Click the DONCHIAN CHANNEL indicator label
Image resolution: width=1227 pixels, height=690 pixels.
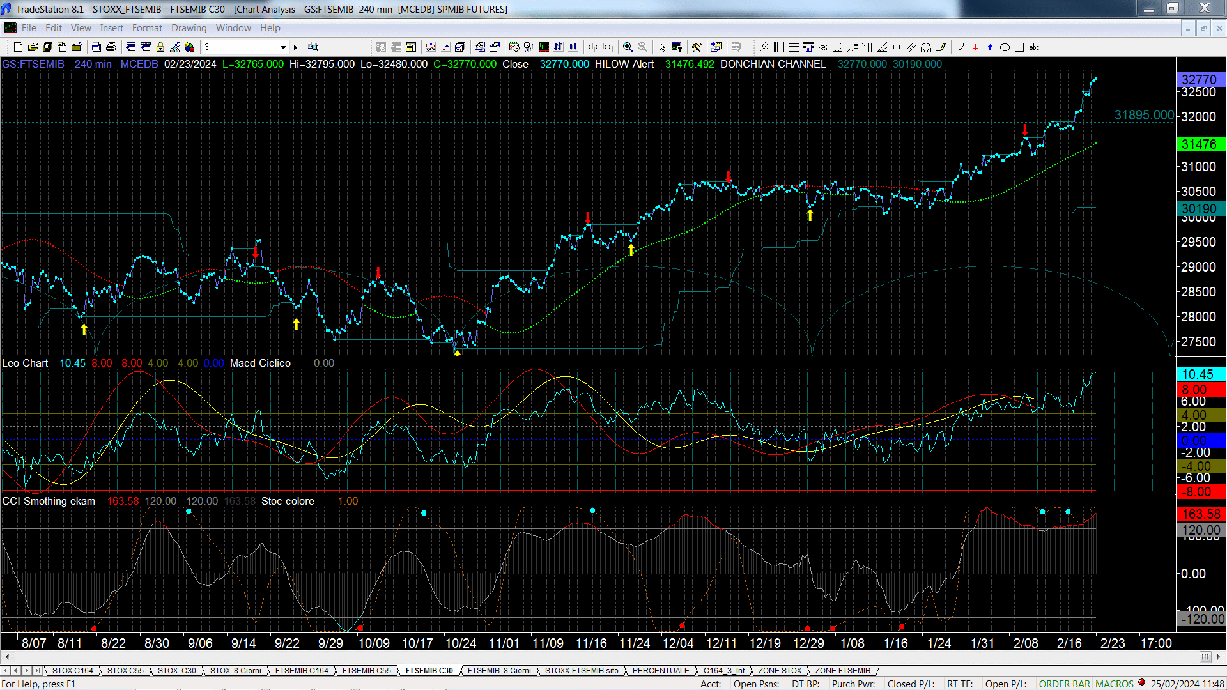(x=773, y=64)
